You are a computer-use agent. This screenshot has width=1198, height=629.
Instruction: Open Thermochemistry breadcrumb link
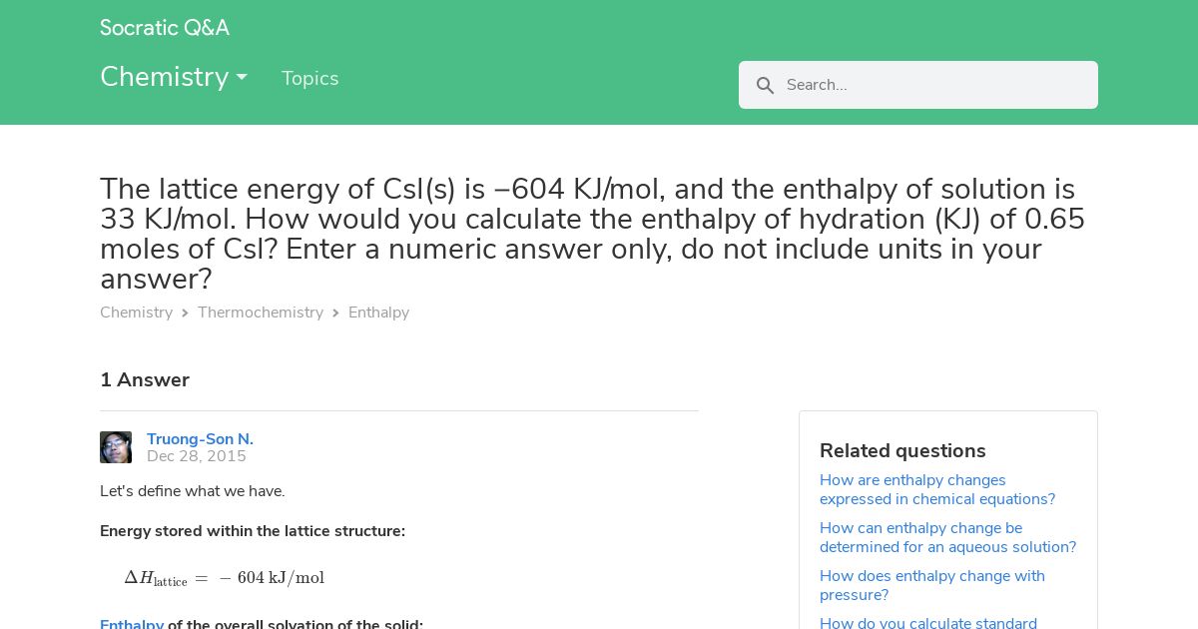click(x=261, y=313)
